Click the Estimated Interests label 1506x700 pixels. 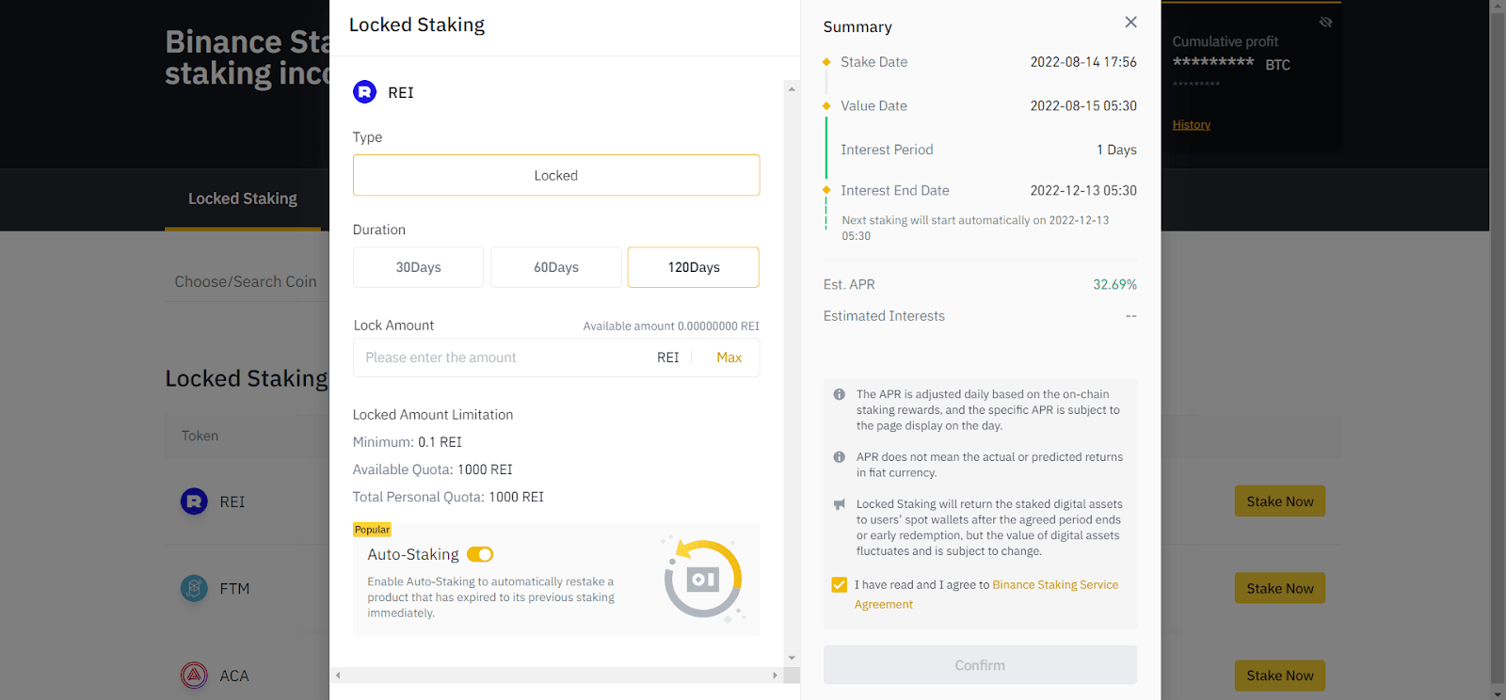(884, 316)
